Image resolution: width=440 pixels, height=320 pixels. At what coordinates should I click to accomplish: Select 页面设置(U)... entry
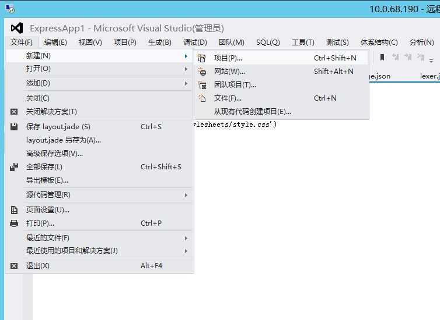(x=100, y=210)
